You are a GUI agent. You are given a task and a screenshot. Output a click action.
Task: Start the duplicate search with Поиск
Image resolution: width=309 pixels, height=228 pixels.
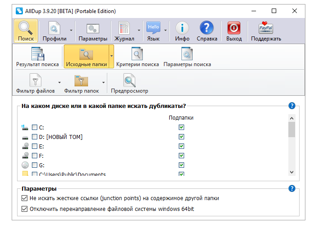[x=26, y=31]
